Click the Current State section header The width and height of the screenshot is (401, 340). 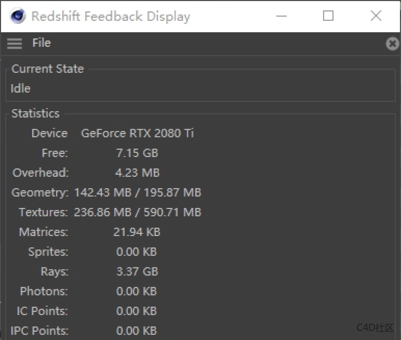[47, 69]
